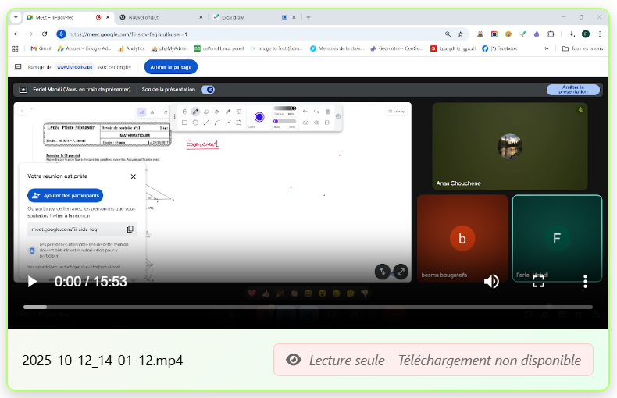
Task: Switch to the 'Nouvel onglet' browser tab
Action: point(160,16)
